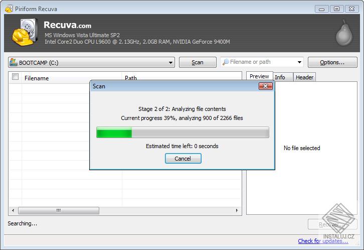Switch to the Preview tab
Viewport: 364px width, 250px height.
point(259,76)
